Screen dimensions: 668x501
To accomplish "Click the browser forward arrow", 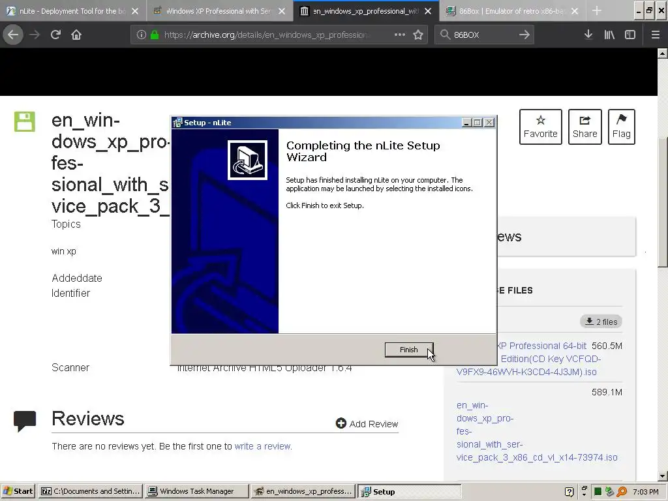I will tap(35, 35).
